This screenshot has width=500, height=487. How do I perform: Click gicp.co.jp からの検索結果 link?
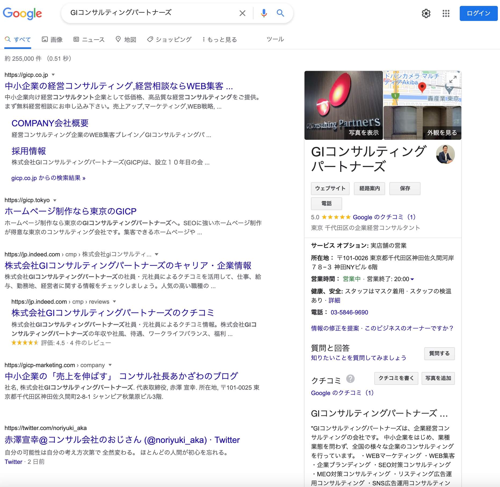point(48,178)
